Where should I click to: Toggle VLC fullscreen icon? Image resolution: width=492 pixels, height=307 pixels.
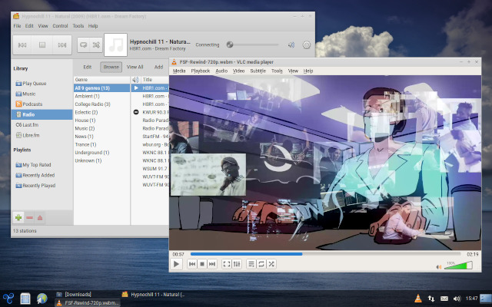pyautogui.click(x=227, y=264)
